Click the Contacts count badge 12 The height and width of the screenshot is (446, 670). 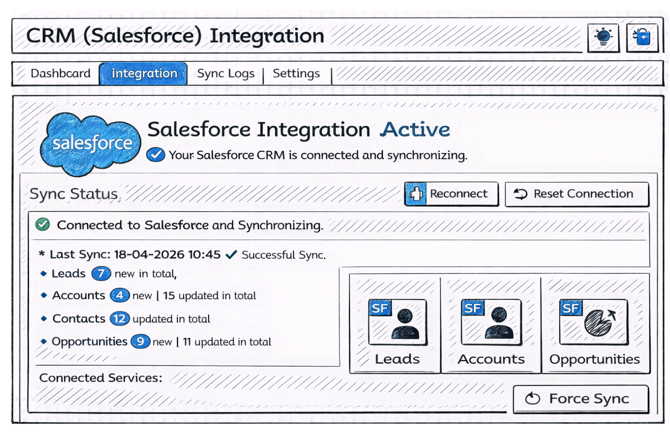point(120,318)
